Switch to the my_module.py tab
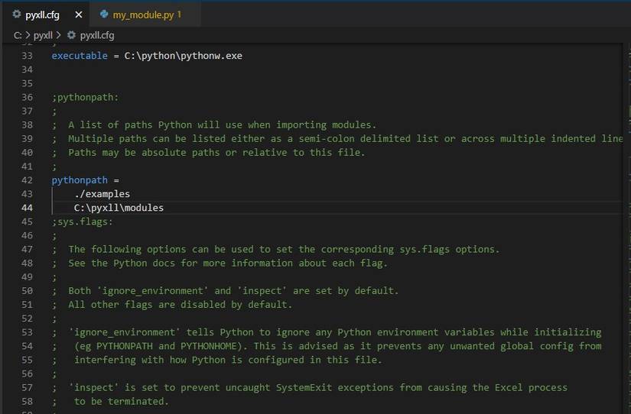Image resolution: width=631 pixels, height=414 pixels. pyautogui.click(x=145, y=15)
